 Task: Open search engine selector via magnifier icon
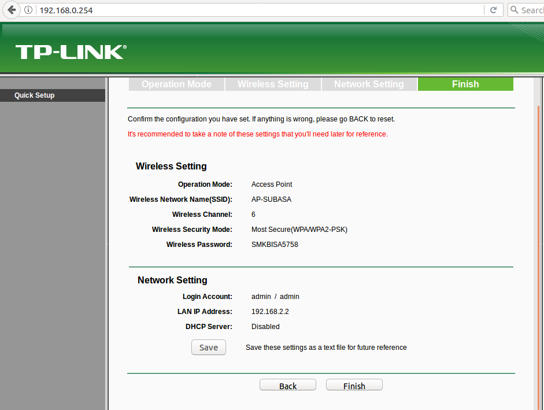513,10
